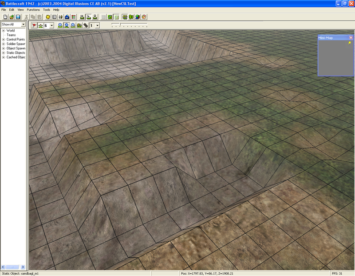Select the two soldiers icon

61,17
